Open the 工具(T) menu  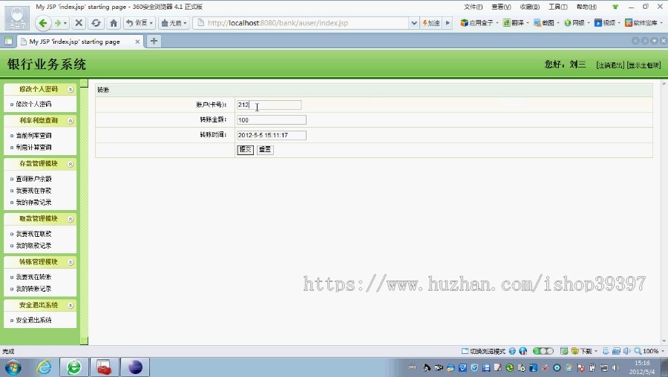click(557, 7)
